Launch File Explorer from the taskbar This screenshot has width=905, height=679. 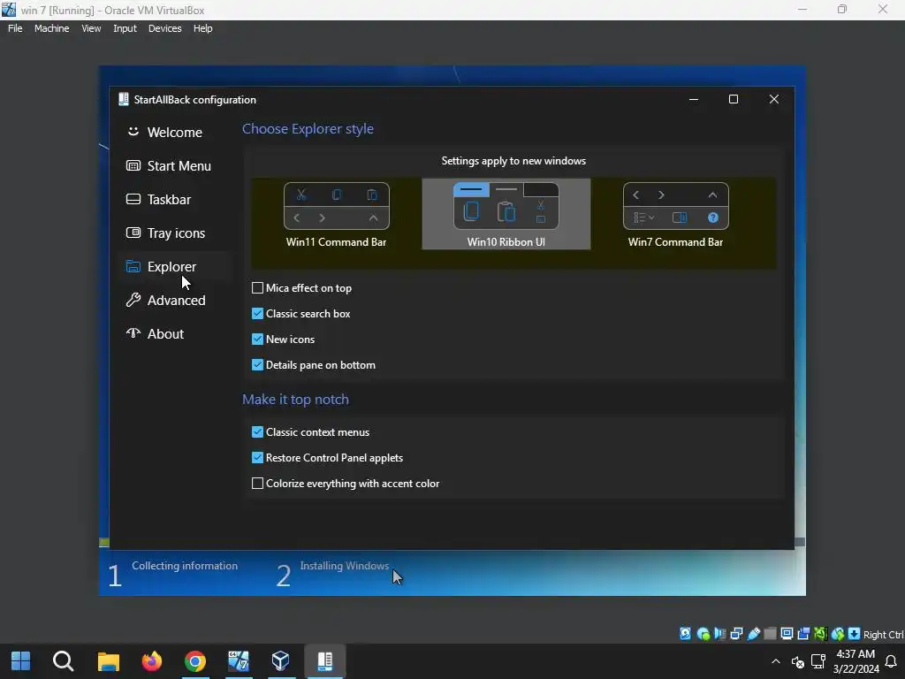coord(108,661)
